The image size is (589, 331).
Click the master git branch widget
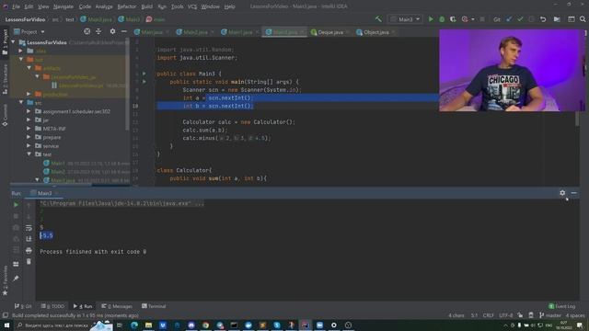pos(550,315)
